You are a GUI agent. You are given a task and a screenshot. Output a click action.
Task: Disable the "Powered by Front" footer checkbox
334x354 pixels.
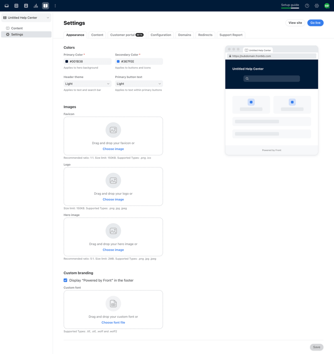pos(65,280)
